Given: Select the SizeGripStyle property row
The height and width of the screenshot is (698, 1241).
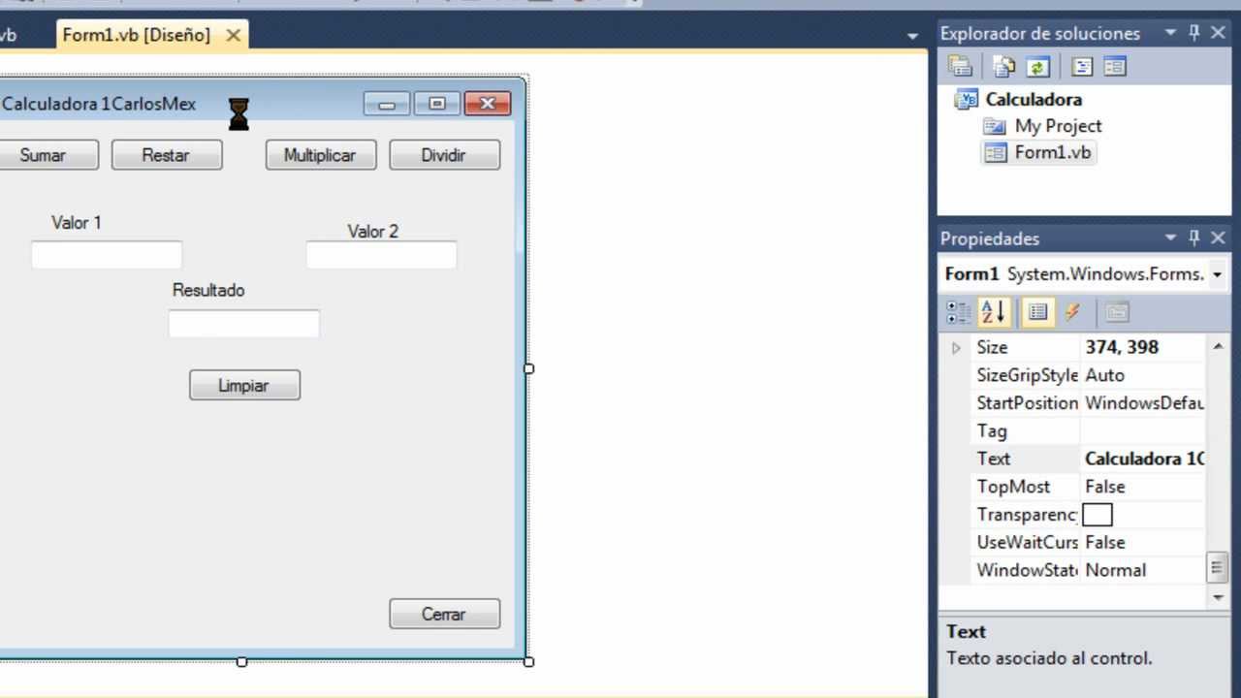Looking at the screenshot, I should point(1089,375).
